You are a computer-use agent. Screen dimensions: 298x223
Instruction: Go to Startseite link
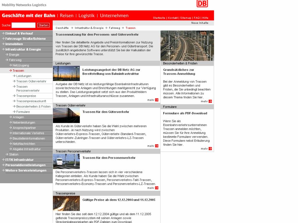coord(159,18)
